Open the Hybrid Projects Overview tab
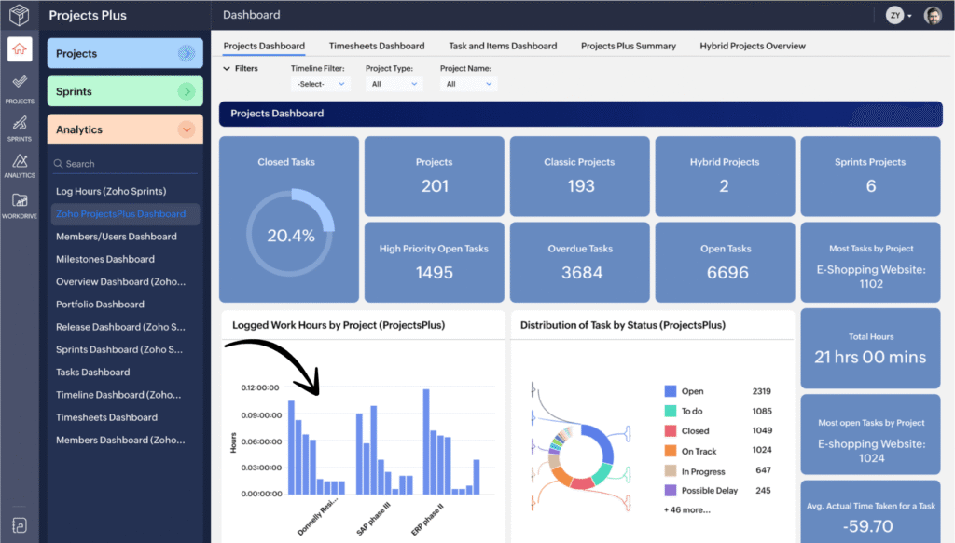 [753, 45]
